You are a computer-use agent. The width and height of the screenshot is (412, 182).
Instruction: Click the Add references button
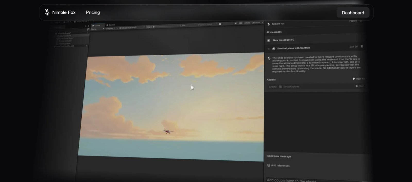278,165
